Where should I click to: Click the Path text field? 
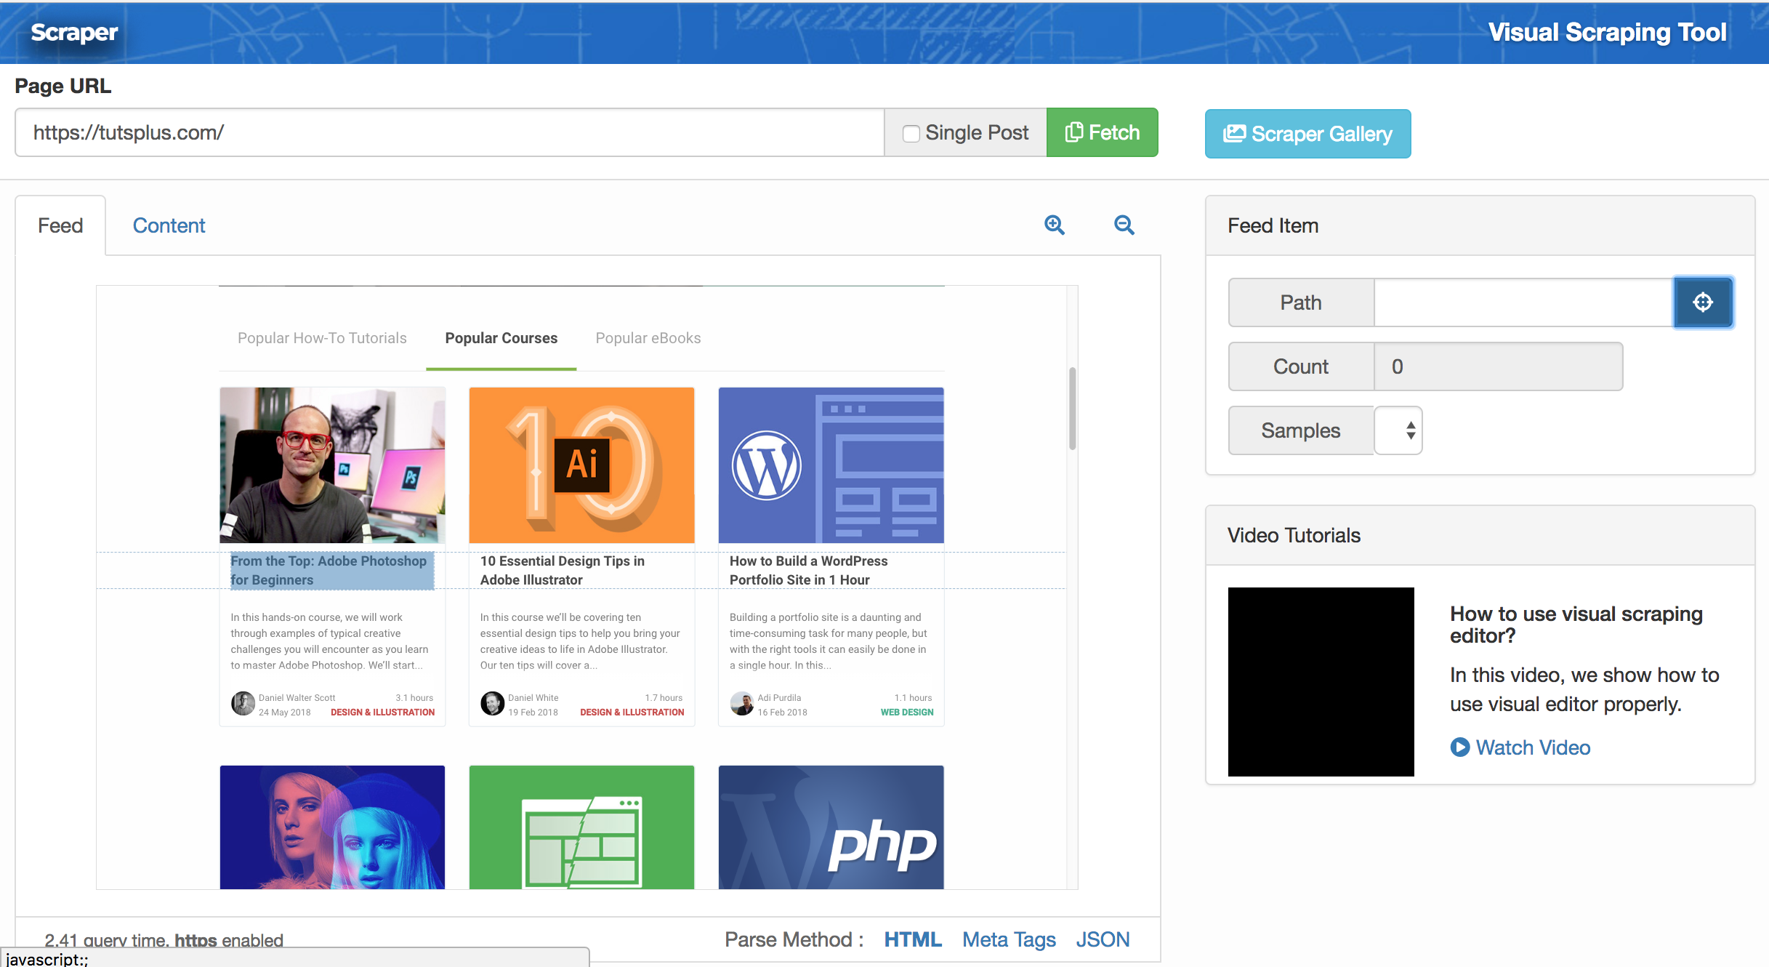point(1523,302)
